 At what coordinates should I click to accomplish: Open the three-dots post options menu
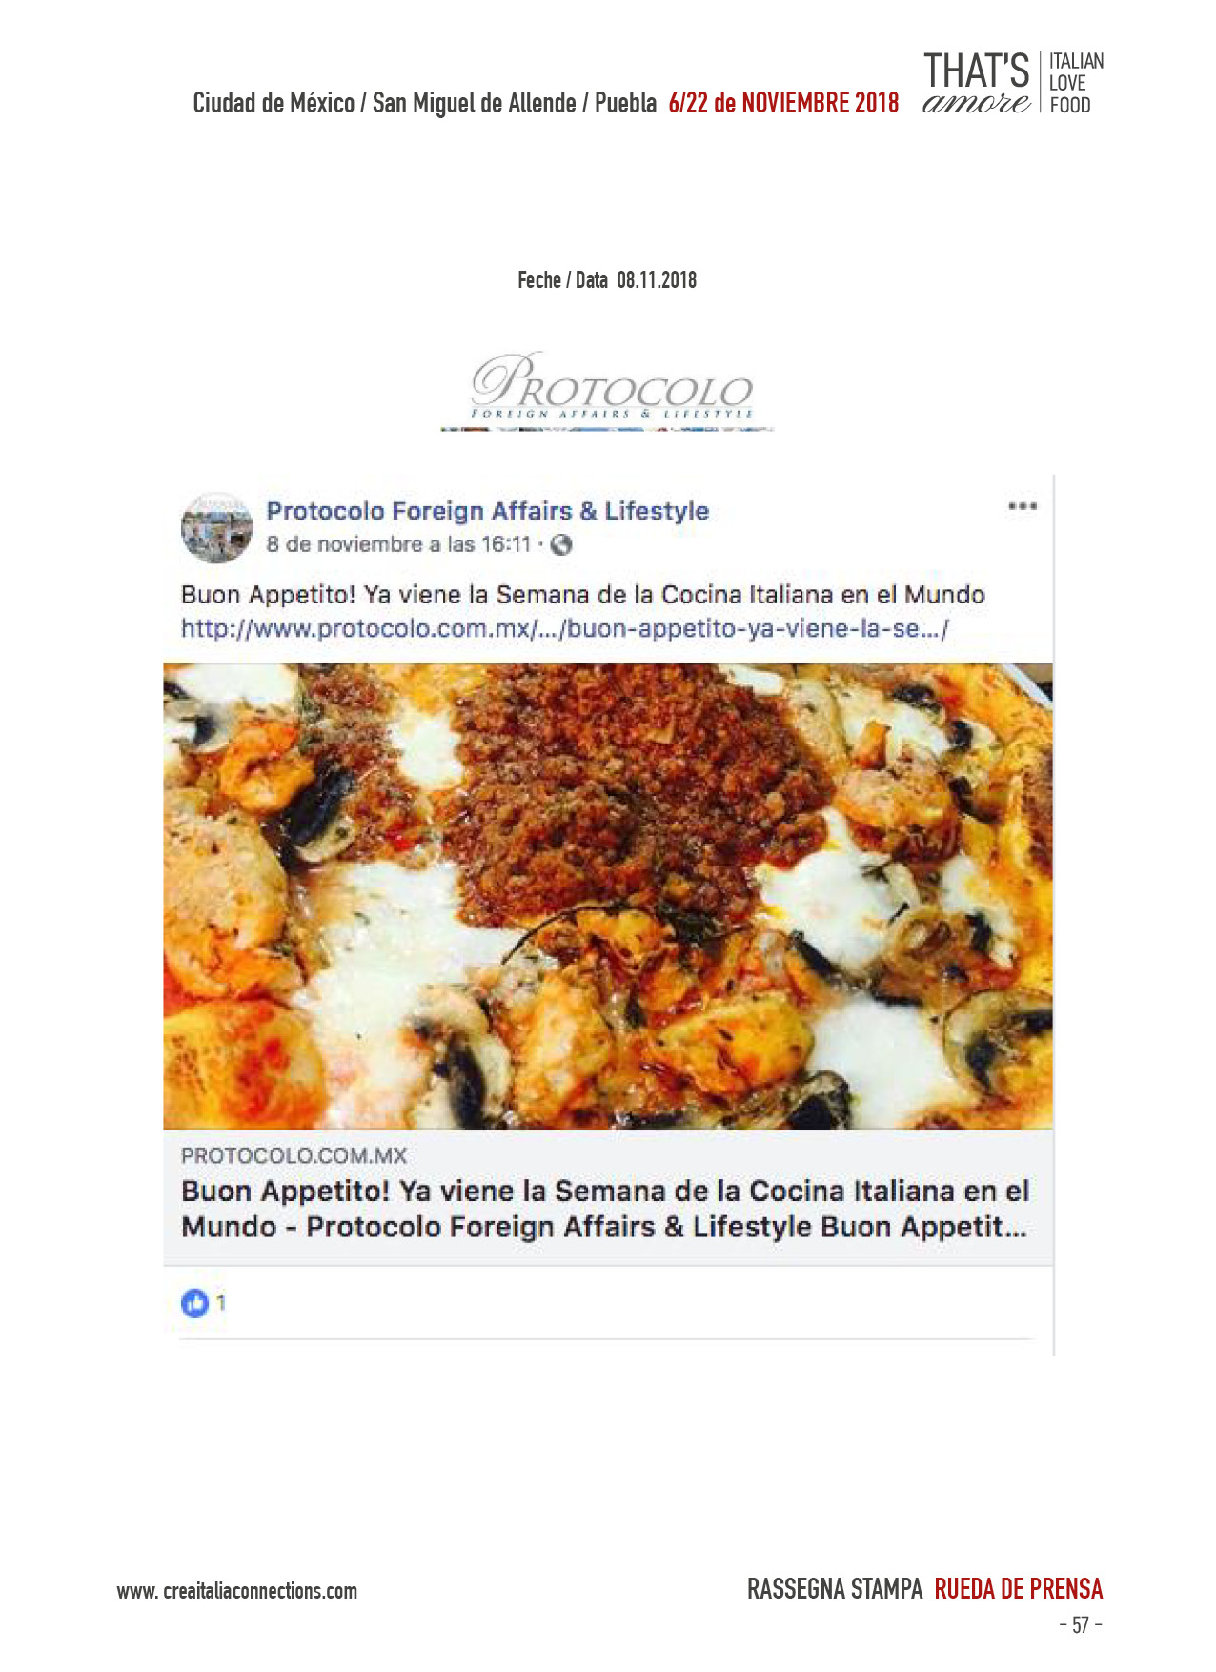(1022, 506)
